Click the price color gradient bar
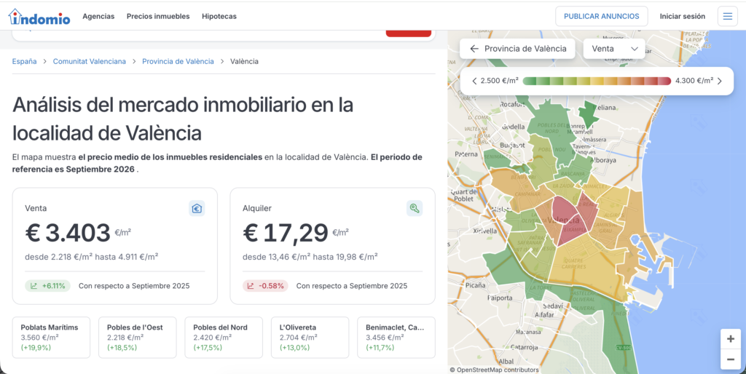The width and height of the screenshot is (746, 374). [x=597, y=81]
